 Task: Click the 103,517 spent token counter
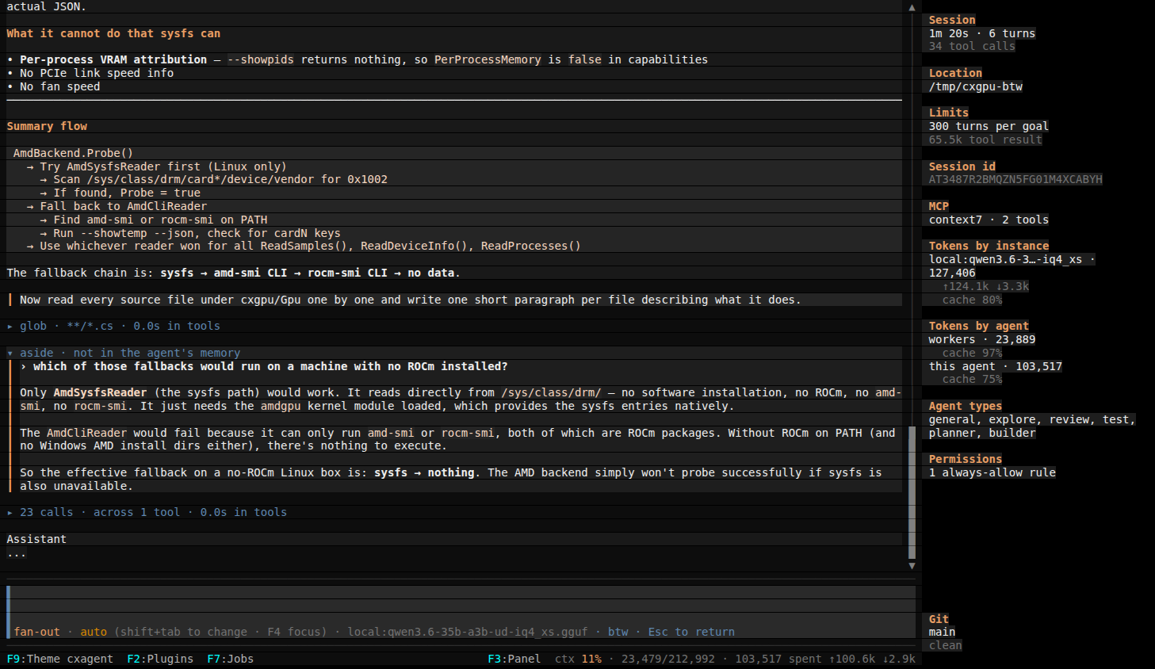(778, 659)
